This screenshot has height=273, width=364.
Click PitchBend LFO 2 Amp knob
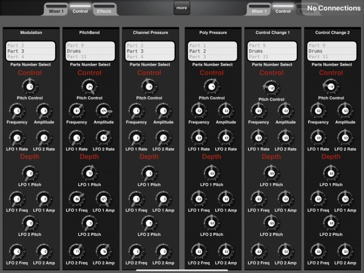[x=104, y=252]
